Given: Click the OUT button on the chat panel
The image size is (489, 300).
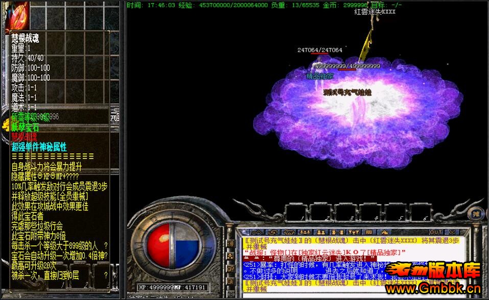Looking at the screenshot, I should click(x=436, y=233).
